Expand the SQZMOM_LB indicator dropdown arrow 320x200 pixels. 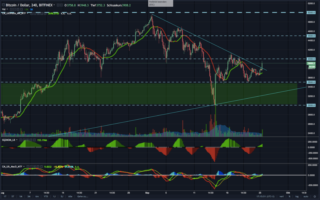pos(17,140)
